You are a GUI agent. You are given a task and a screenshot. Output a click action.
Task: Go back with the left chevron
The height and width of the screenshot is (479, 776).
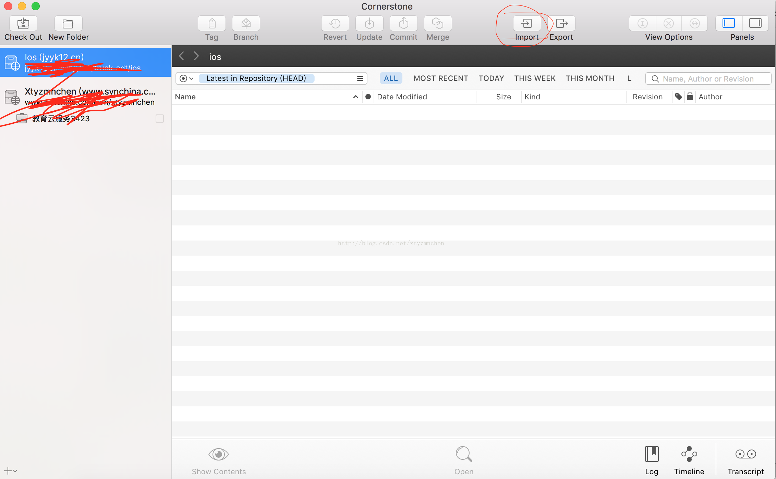click(x=182, y=56)
